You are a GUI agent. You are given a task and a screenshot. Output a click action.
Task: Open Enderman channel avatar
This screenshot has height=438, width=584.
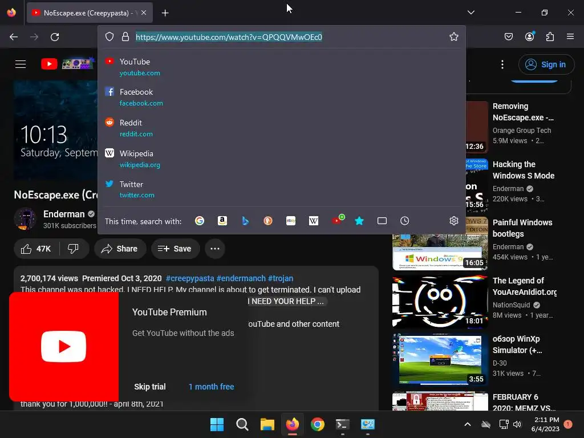[25, 218]
